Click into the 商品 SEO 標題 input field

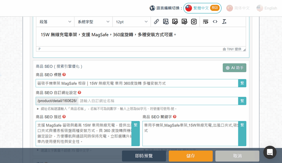click(x=137, y=83)
